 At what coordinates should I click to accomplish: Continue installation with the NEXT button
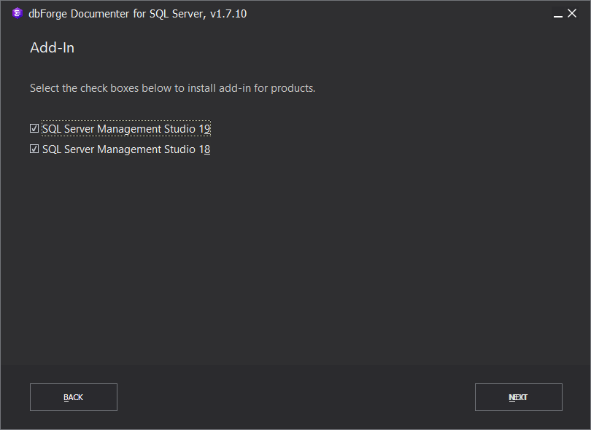click(519, 397)
